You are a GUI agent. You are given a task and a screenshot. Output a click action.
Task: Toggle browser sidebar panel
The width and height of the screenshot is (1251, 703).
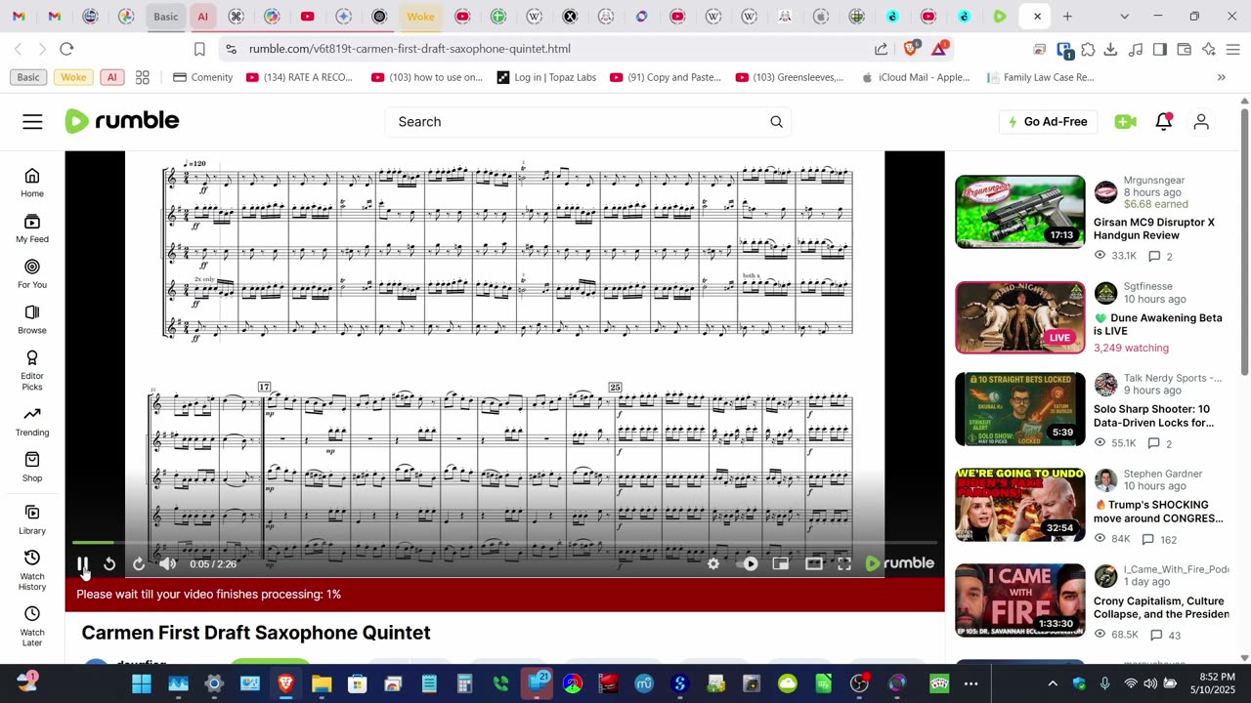point(1160,49)
